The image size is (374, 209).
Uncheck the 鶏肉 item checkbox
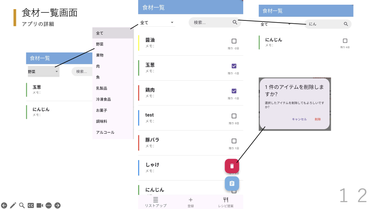[x=234, y=91]
